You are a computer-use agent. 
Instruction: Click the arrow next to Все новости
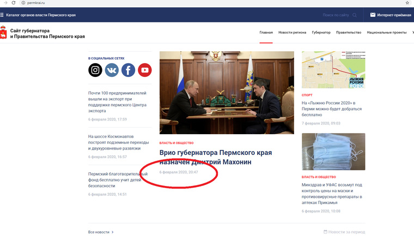point(112,232)
